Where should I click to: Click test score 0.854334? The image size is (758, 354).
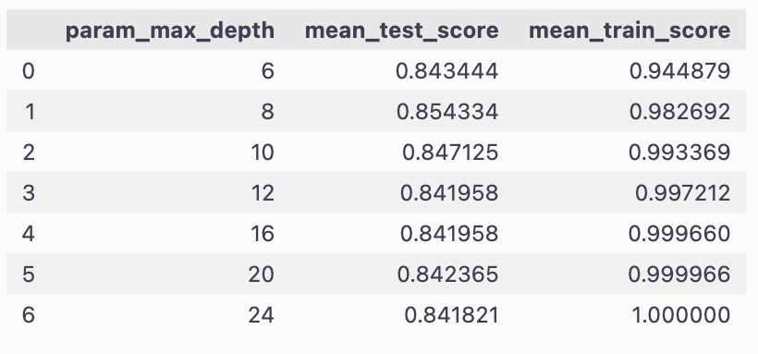(x=447, y=112)
